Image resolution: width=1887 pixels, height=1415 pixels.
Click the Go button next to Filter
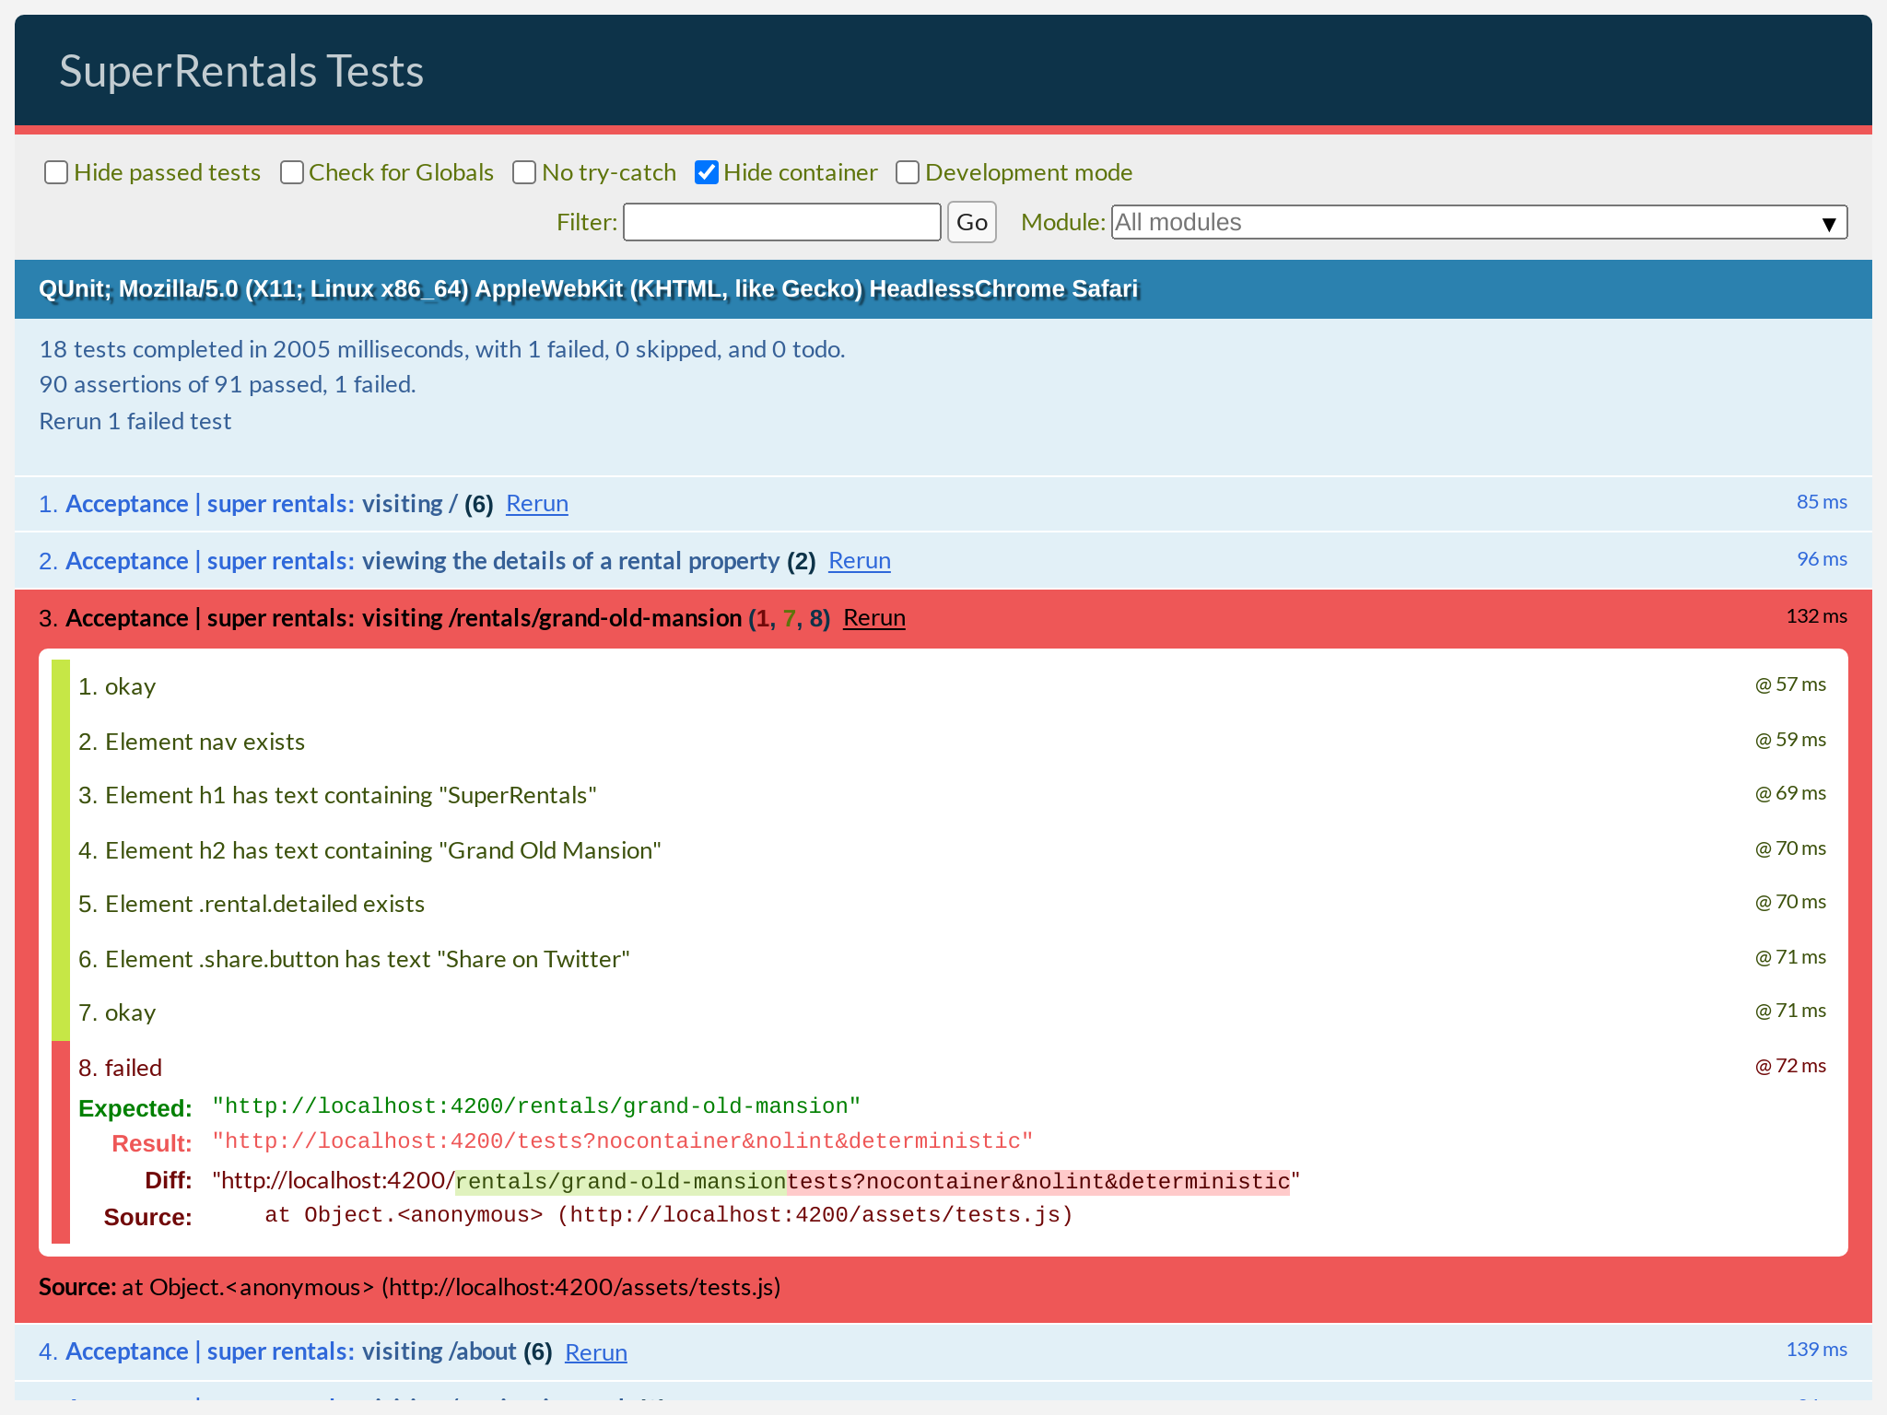[x=972, y=222]
